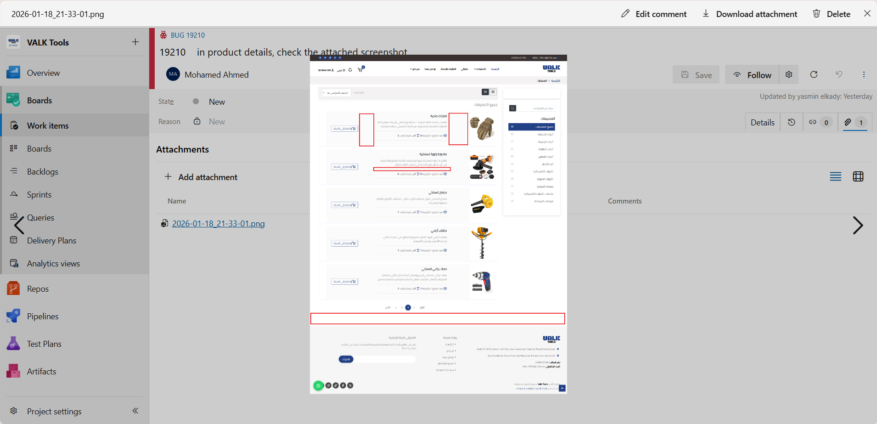The image size is (877, 424).
Task: Refresh the work item
Action: 814,74
